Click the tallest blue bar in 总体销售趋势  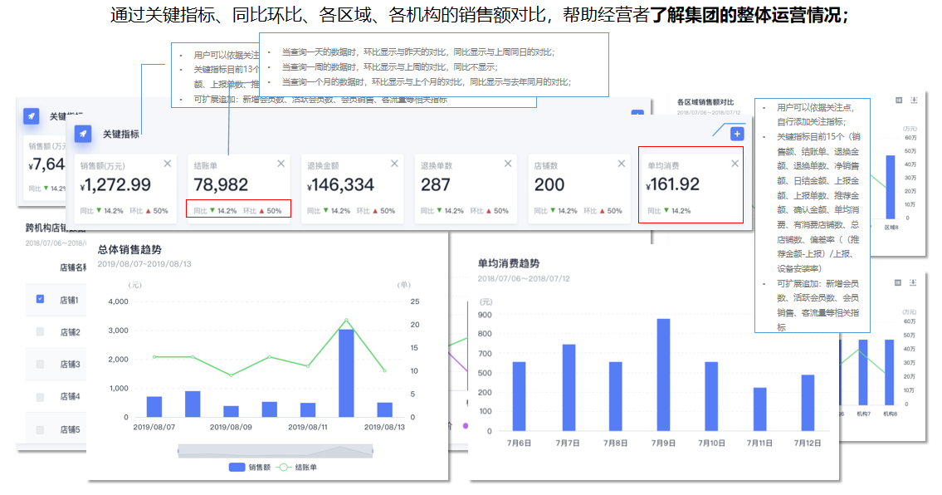(346, 373)
